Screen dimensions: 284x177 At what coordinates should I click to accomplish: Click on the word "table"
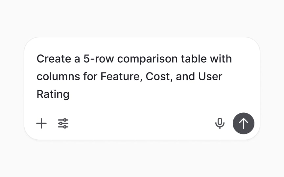click(194, 59)
